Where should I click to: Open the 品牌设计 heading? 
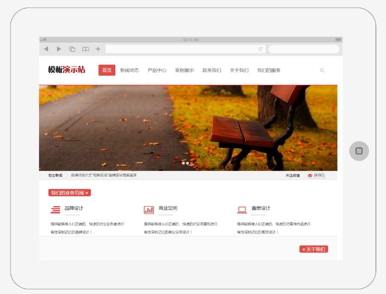pyautogui.click(x=74, y=208)
